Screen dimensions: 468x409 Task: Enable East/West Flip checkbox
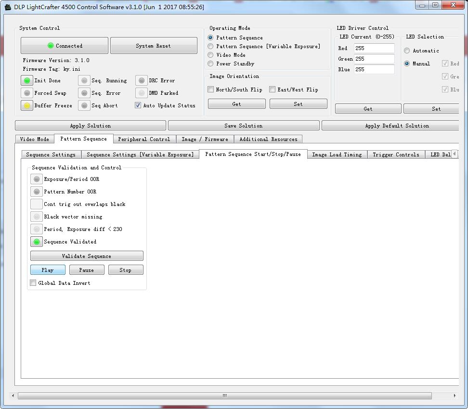pos(272,89)
